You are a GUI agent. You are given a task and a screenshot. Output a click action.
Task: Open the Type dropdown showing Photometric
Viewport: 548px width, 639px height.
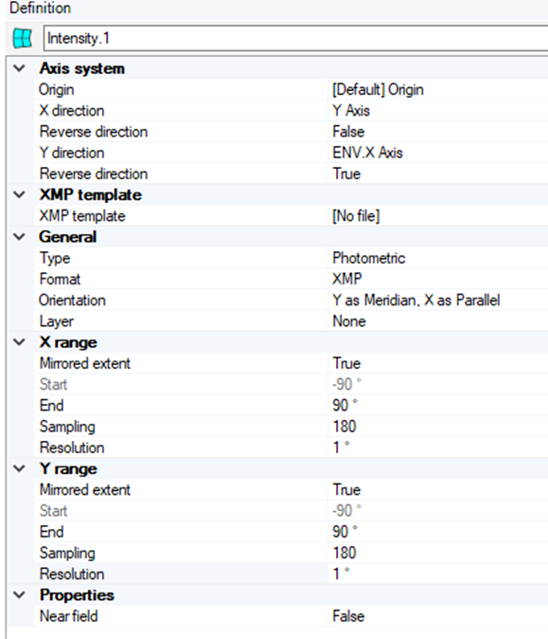coord(438,258)
